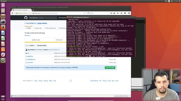Switch to the Issues tab
Image resolution: width=181 pixels, height=101 pixels.
38,28
